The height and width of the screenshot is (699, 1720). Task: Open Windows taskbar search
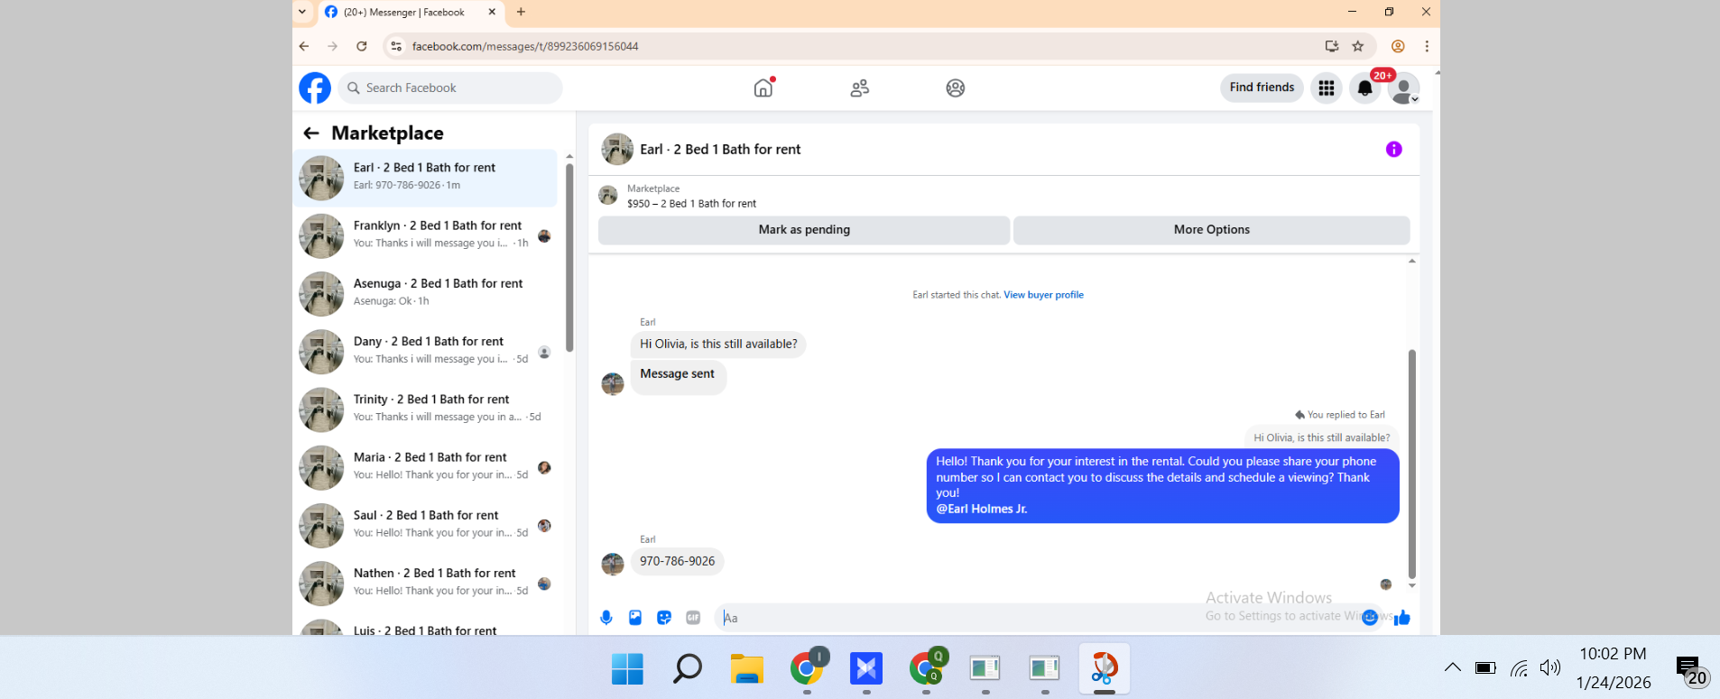pyautogui.click(x=688, y=668)
